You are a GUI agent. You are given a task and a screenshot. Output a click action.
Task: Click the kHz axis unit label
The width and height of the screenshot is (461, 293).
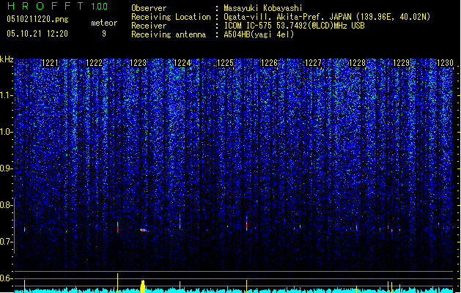7,59
